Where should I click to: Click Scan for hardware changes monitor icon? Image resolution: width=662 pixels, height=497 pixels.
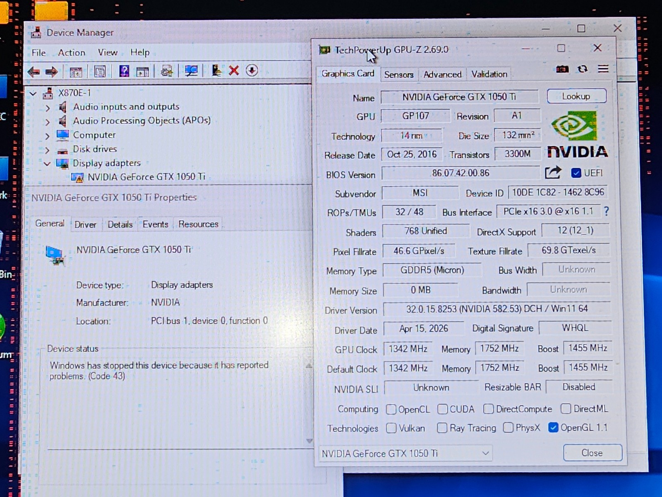(x=191, y=71)
